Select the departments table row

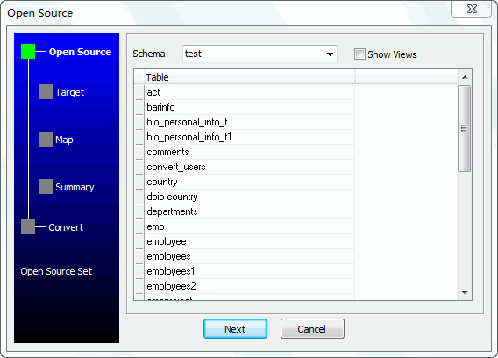pos(249,211)
